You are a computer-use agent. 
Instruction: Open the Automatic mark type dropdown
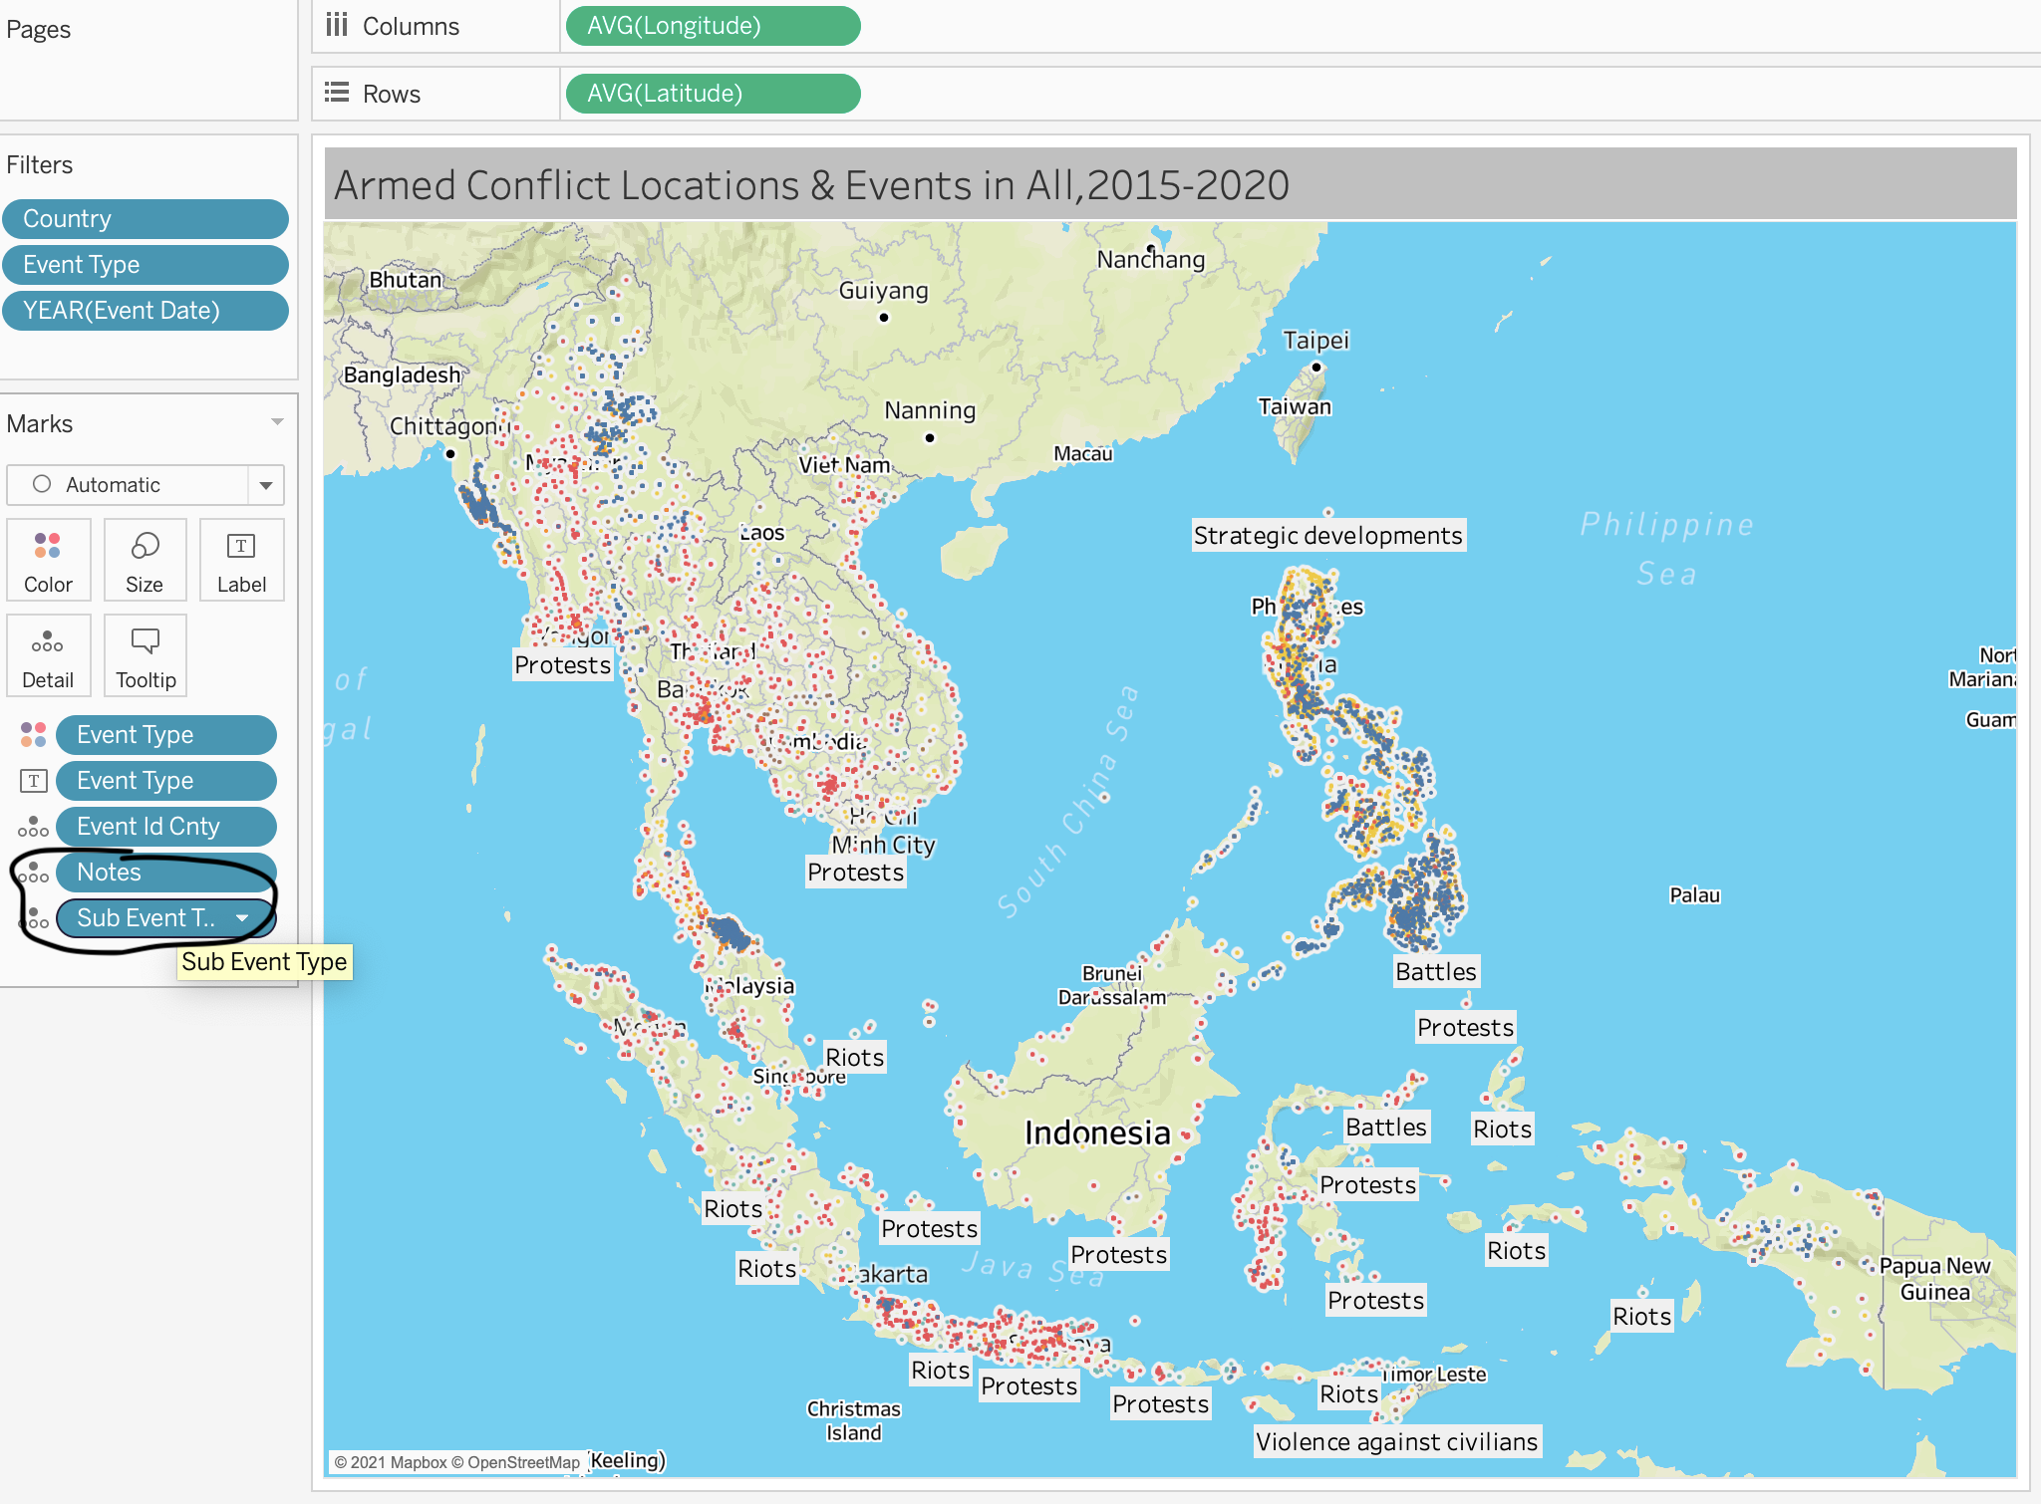pyautogui.click(x=265, y=485)
